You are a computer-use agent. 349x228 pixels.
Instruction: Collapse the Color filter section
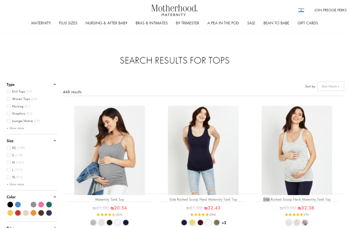(55, 197)
